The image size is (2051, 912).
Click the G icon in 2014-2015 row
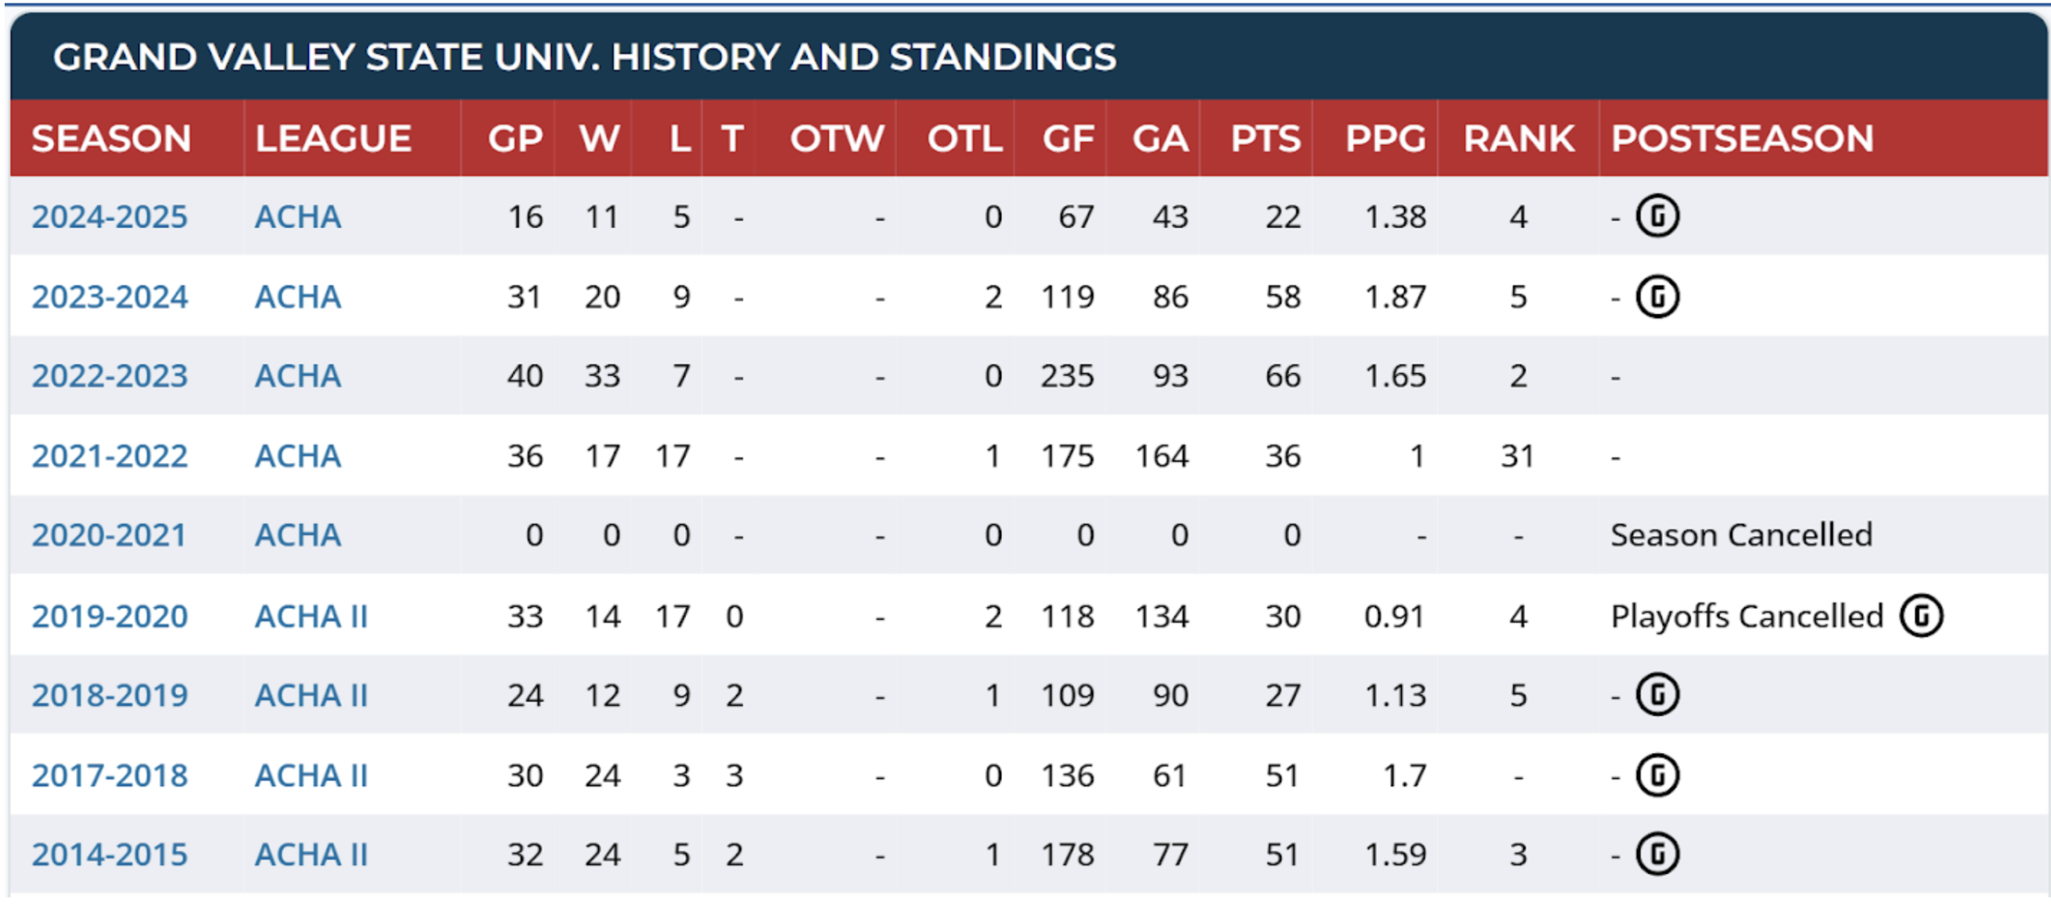point(1657,855)
